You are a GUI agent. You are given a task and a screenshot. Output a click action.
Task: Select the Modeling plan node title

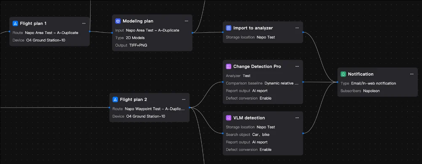click(x=138, y=21)
